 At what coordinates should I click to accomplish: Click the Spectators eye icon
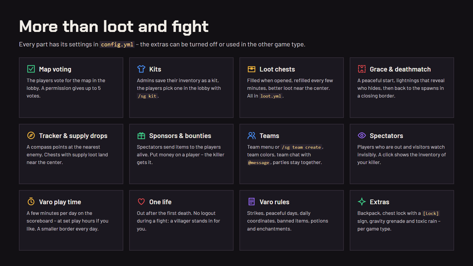pyautogui.click(x=362, y=135)
